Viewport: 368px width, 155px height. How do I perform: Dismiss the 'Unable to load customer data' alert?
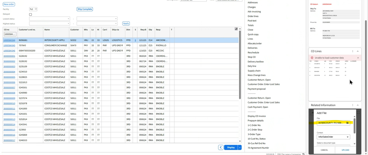tap(358, 58)
